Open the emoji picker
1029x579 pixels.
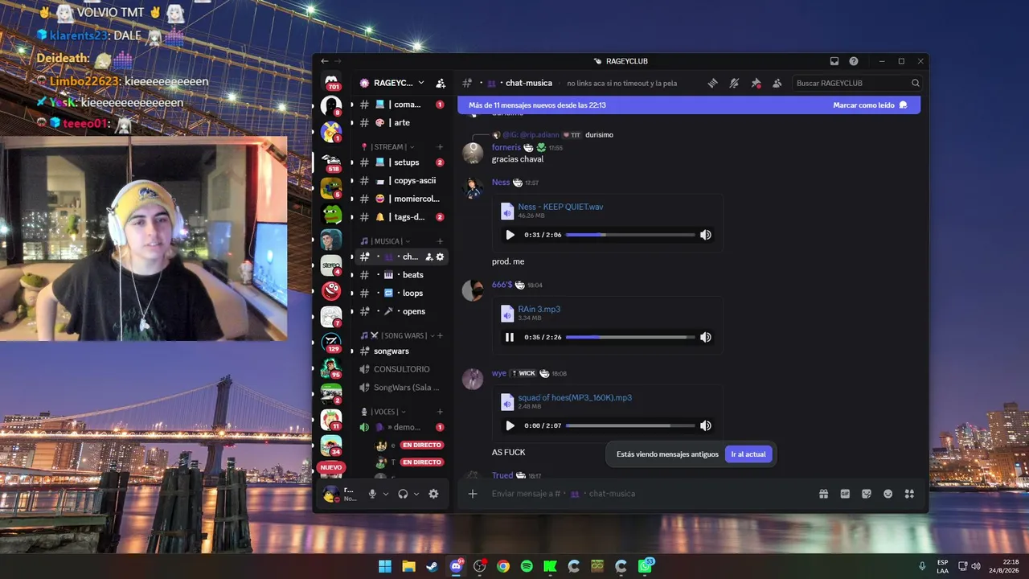click(888, 494)
